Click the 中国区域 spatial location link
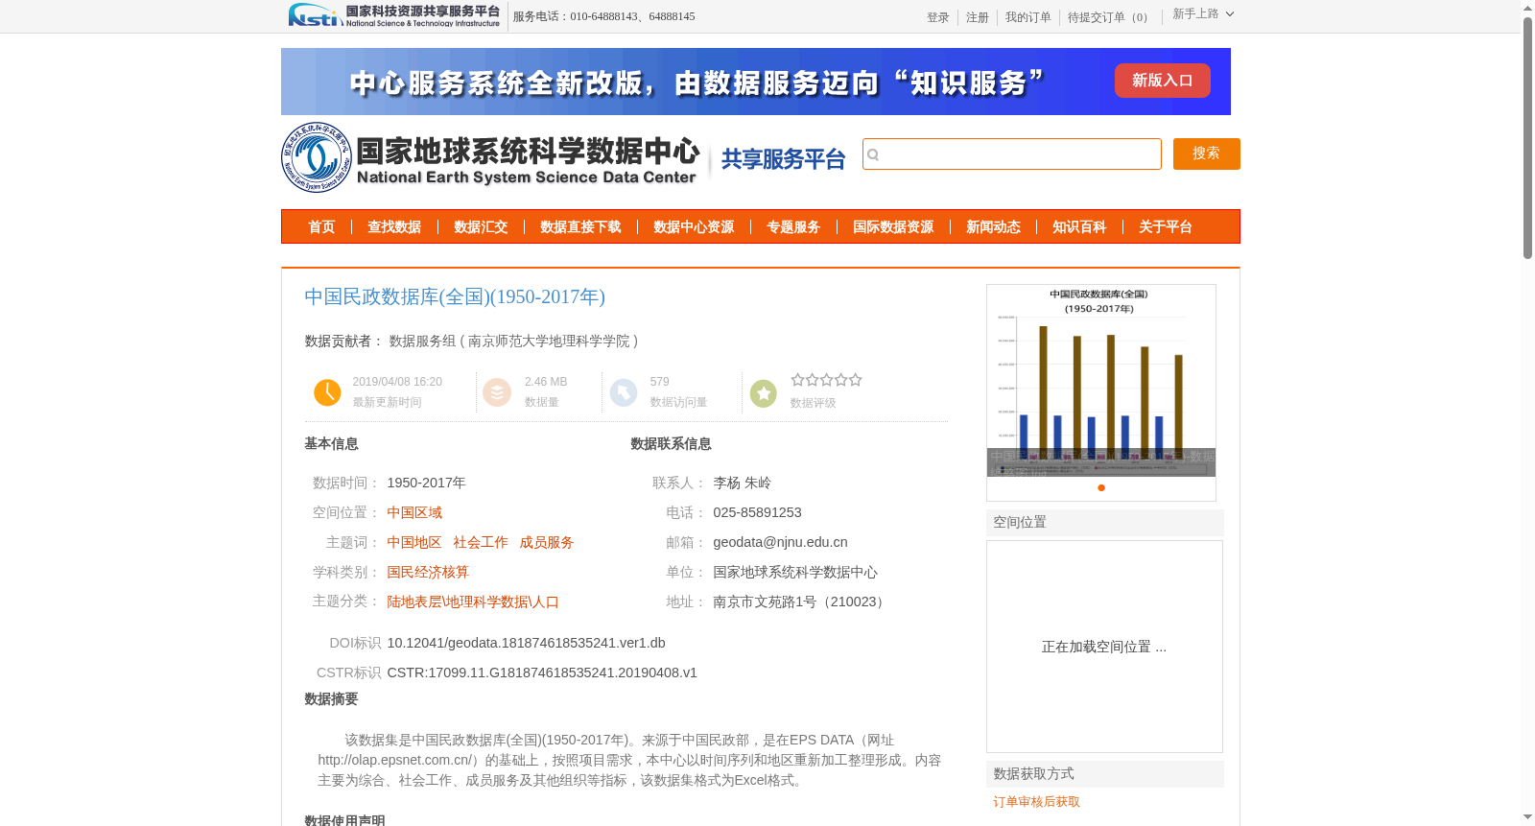The image size is (1535, 826). click(x=414, y=513)
